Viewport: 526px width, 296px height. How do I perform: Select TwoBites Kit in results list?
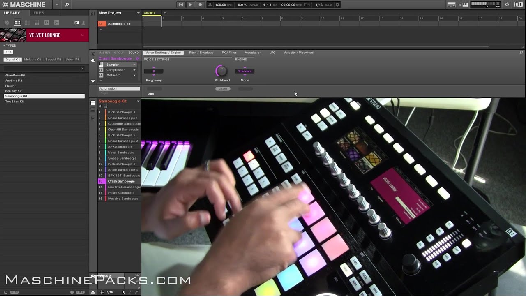click(x=44, y=102)
